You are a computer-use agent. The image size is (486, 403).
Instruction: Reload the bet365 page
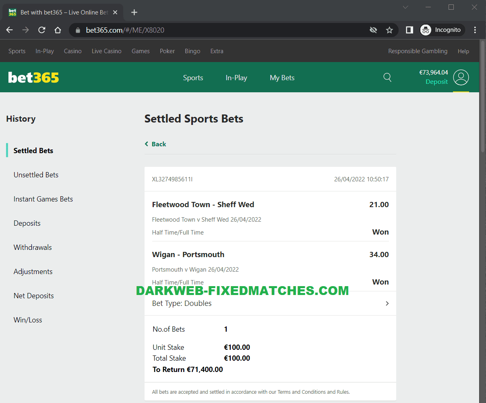(x=41, y=30)
